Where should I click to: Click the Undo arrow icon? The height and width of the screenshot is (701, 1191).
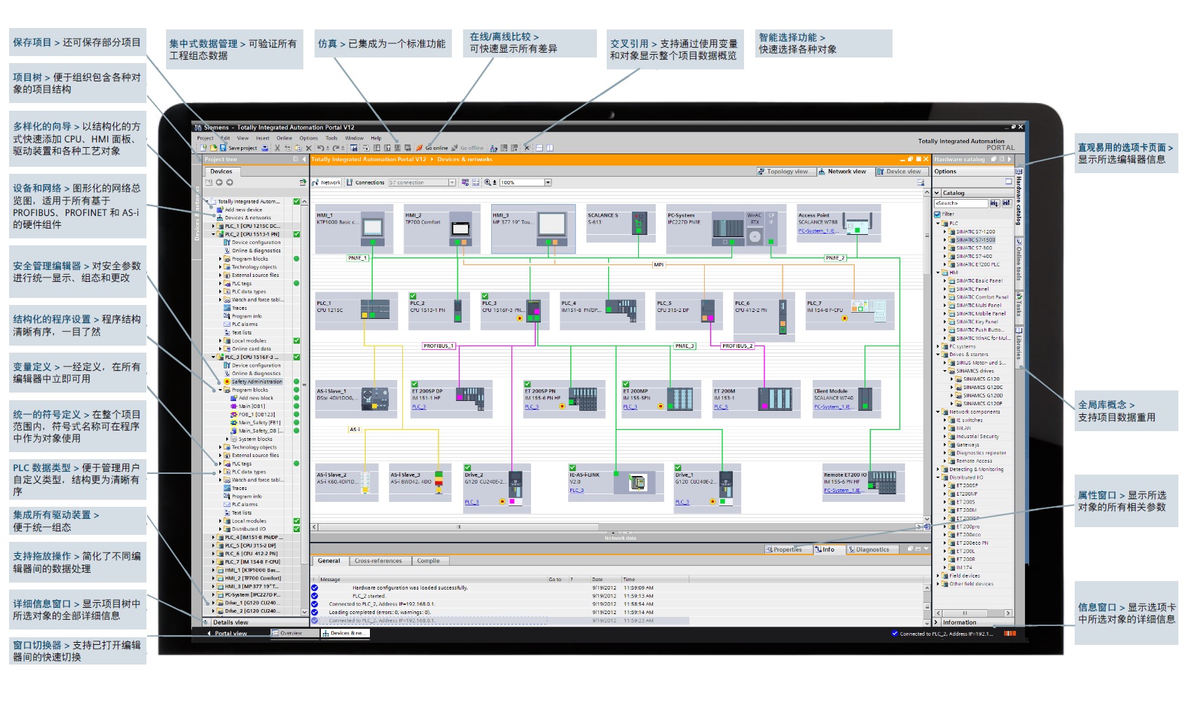[320, 148]
